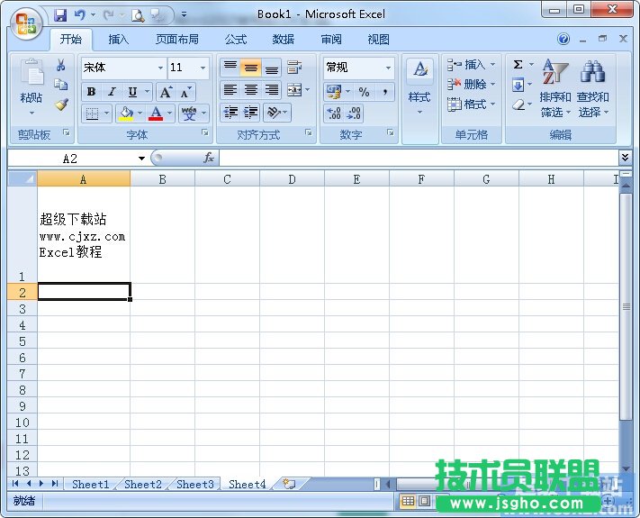
Task: Switch to the 公式 ribbon tab
Action: pyautogui.click(x=236, y=40)
